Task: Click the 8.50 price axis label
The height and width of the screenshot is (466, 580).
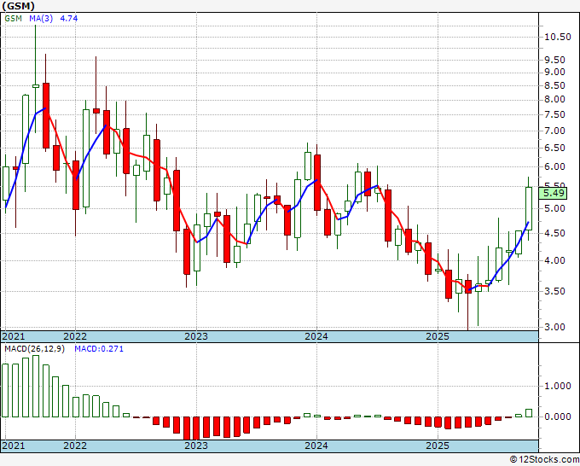Action: click(x=555, y=85)
